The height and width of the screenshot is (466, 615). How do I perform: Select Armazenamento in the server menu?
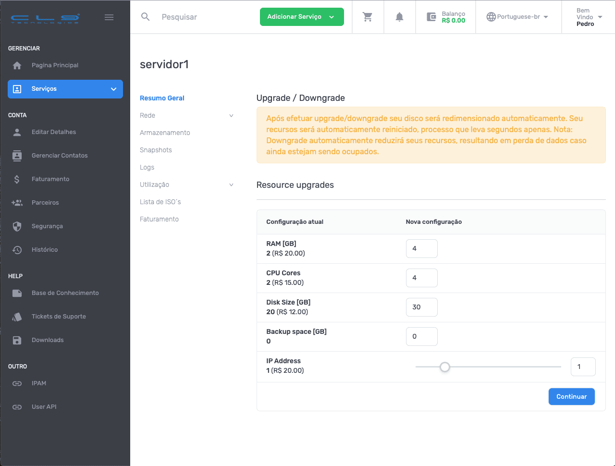pos(165,133)
